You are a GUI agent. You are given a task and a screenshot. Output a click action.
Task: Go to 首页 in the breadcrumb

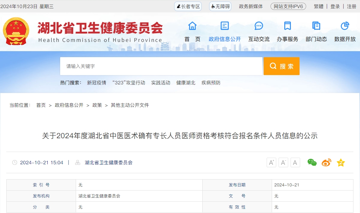click(x=41, y=105)
